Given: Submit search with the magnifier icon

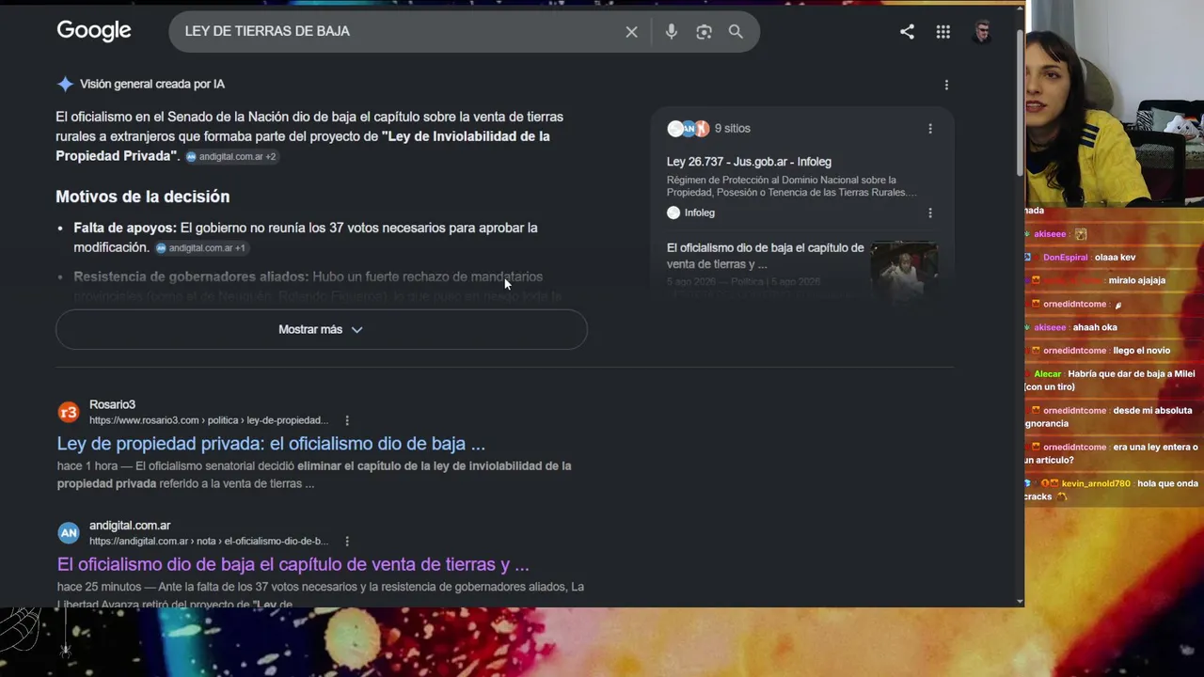Looking at the screenshot, I should pos(736,32).
